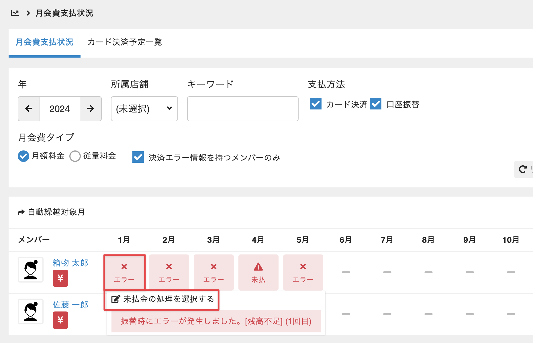Viewport: 533px width, 343px height.
Task: Open 箱物 太郎's January error cell
Action: pos(124,272)
